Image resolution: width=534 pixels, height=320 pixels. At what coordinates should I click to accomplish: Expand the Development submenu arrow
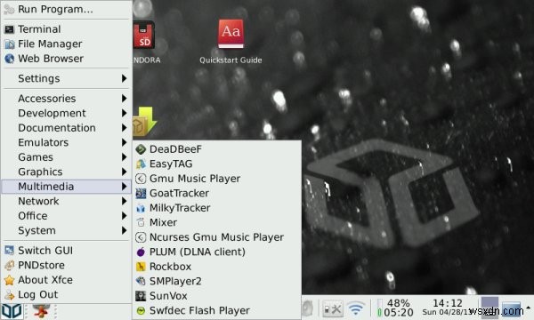[x=125, y=113]
